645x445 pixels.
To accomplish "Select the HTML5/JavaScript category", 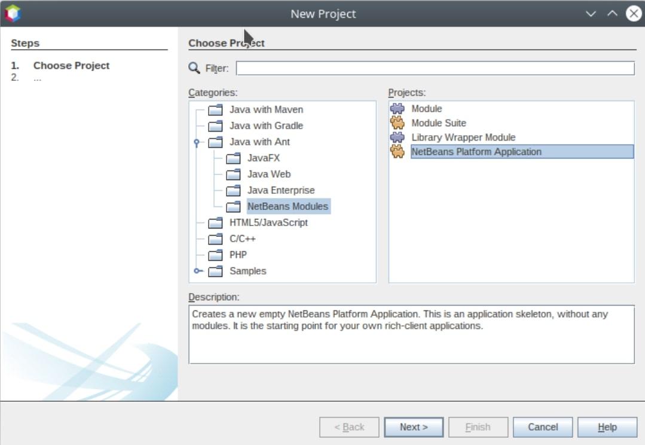I will tap(268, 222).
